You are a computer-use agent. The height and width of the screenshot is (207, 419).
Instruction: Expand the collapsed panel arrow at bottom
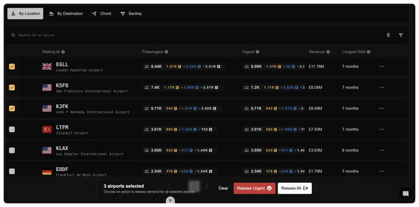click(x=170, y=200)
